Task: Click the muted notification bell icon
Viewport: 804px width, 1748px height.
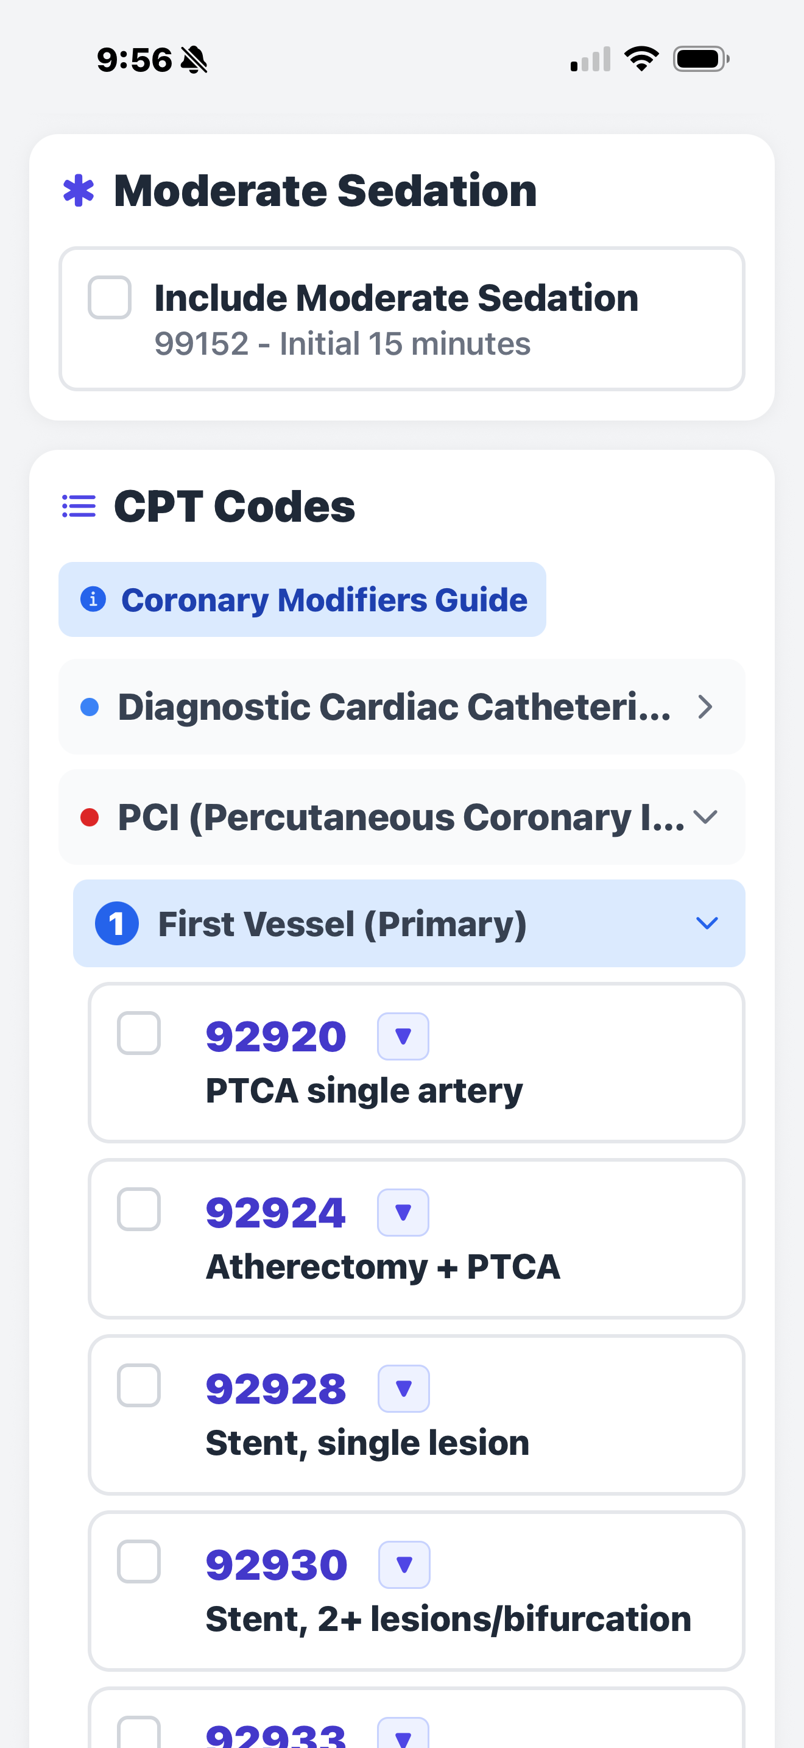Action: pos(192,60)
